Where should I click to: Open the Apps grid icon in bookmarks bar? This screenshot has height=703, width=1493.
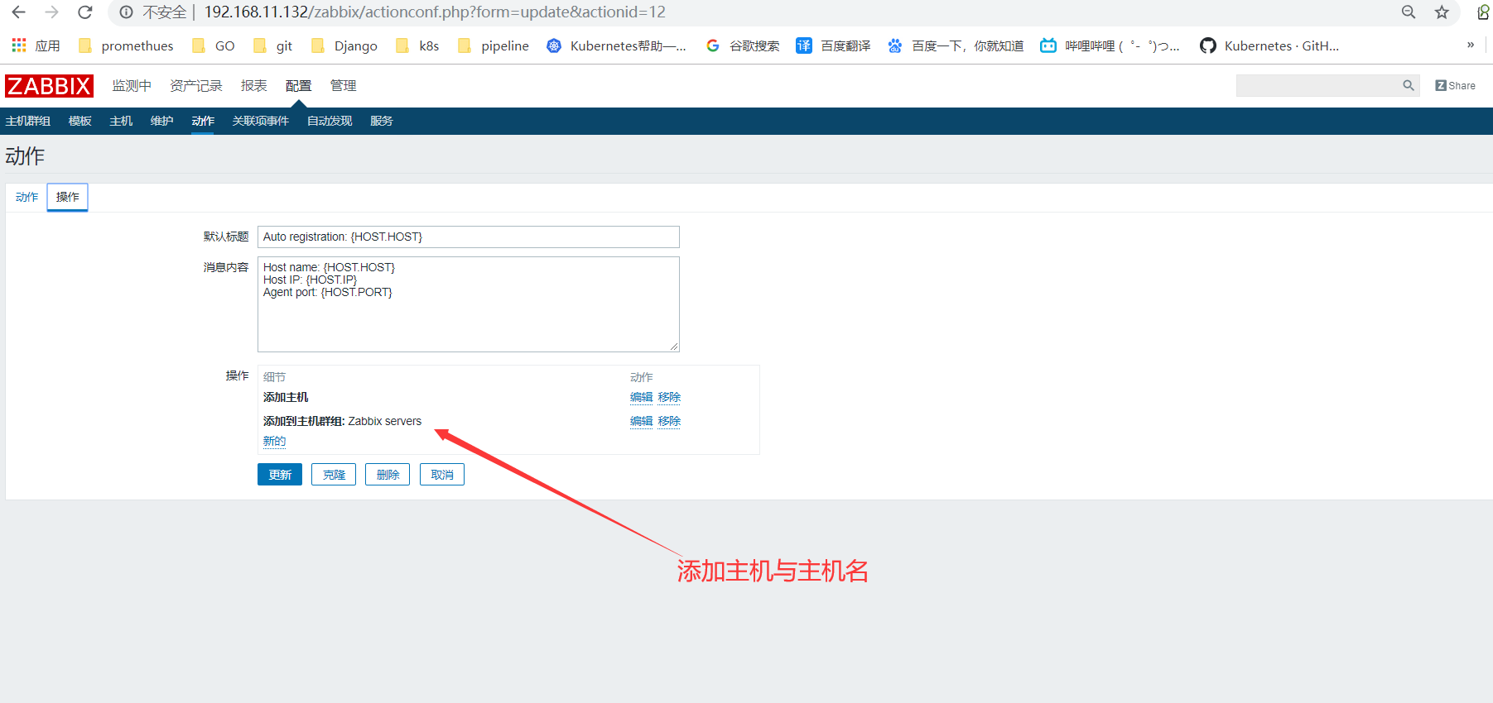pos(19,45)
